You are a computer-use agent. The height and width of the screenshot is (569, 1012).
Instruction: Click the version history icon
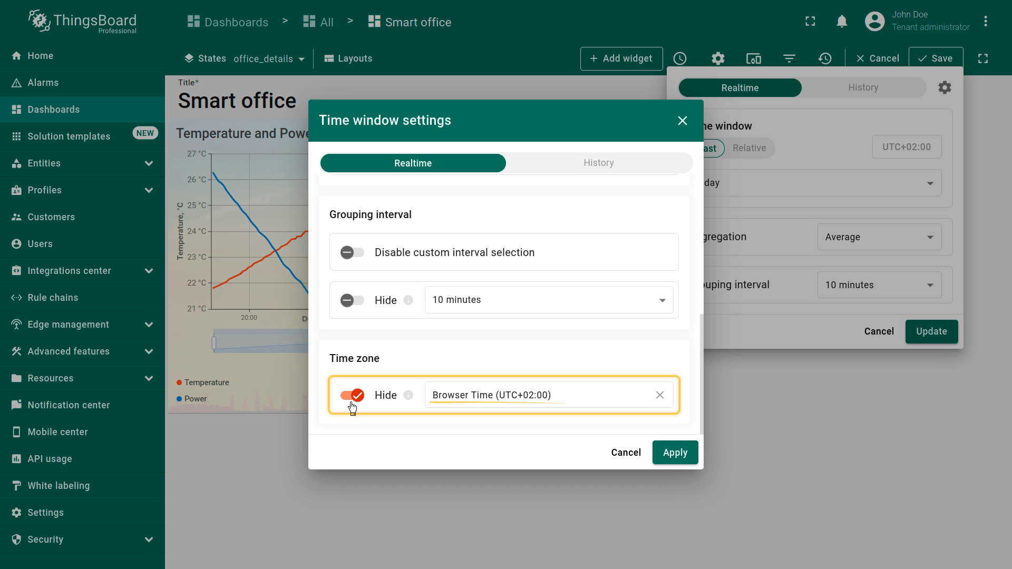[825, 58]
